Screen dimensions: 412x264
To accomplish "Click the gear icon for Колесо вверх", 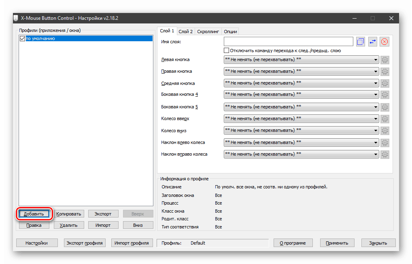I will click(x=384, y=119).
